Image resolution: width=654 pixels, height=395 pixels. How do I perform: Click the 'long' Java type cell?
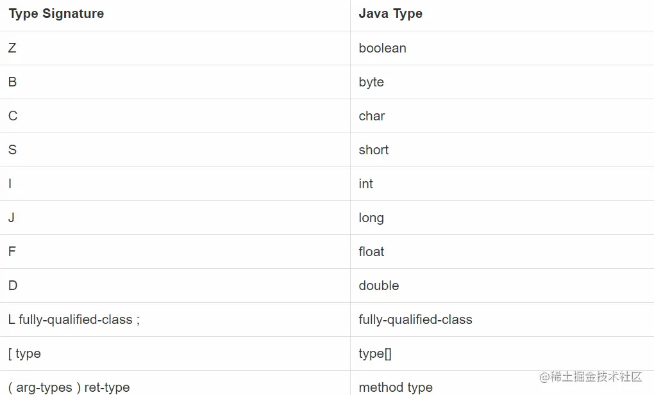(x=371, y=218)
